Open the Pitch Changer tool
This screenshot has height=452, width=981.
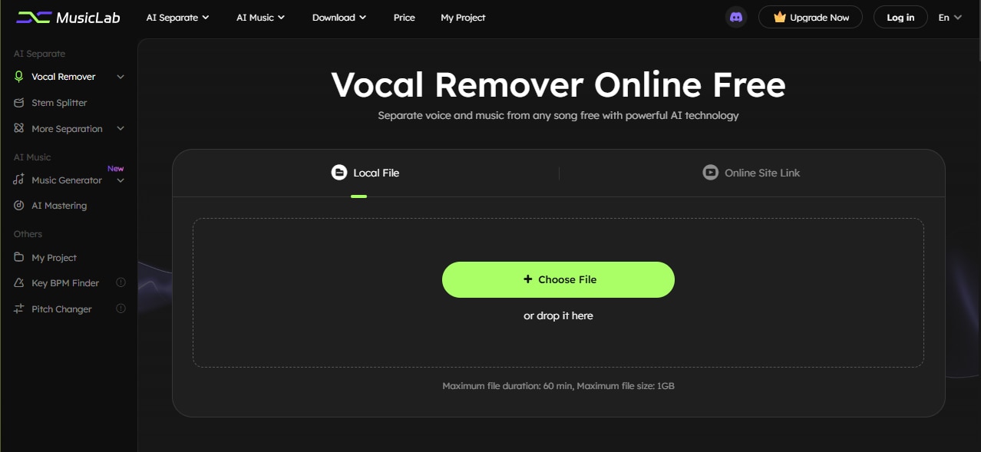(x=60, y=308)
